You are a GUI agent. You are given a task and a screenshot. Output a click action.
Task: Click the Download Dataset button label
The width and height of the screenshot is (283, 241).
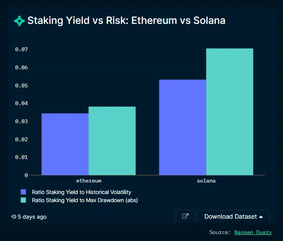click(x=230, y=216)
